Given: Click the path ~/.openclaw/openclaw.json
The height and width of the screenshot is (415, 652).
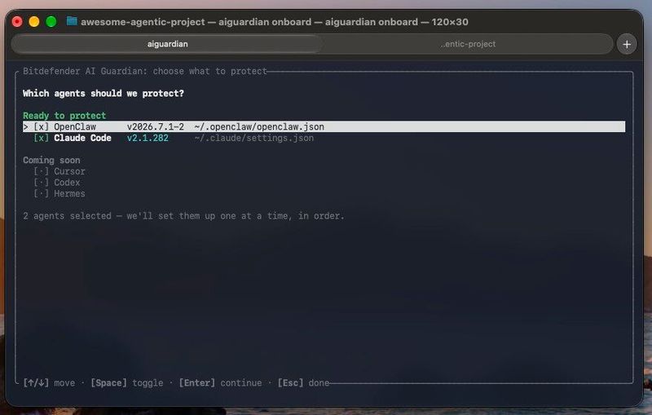Looking at the screenshot, I should 259,127.
